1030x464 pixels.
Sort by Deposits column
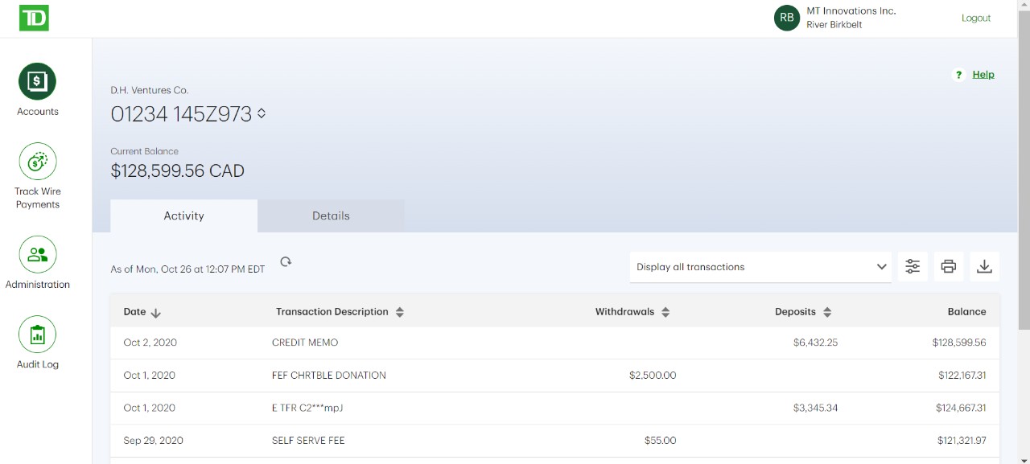click(803, 312)
